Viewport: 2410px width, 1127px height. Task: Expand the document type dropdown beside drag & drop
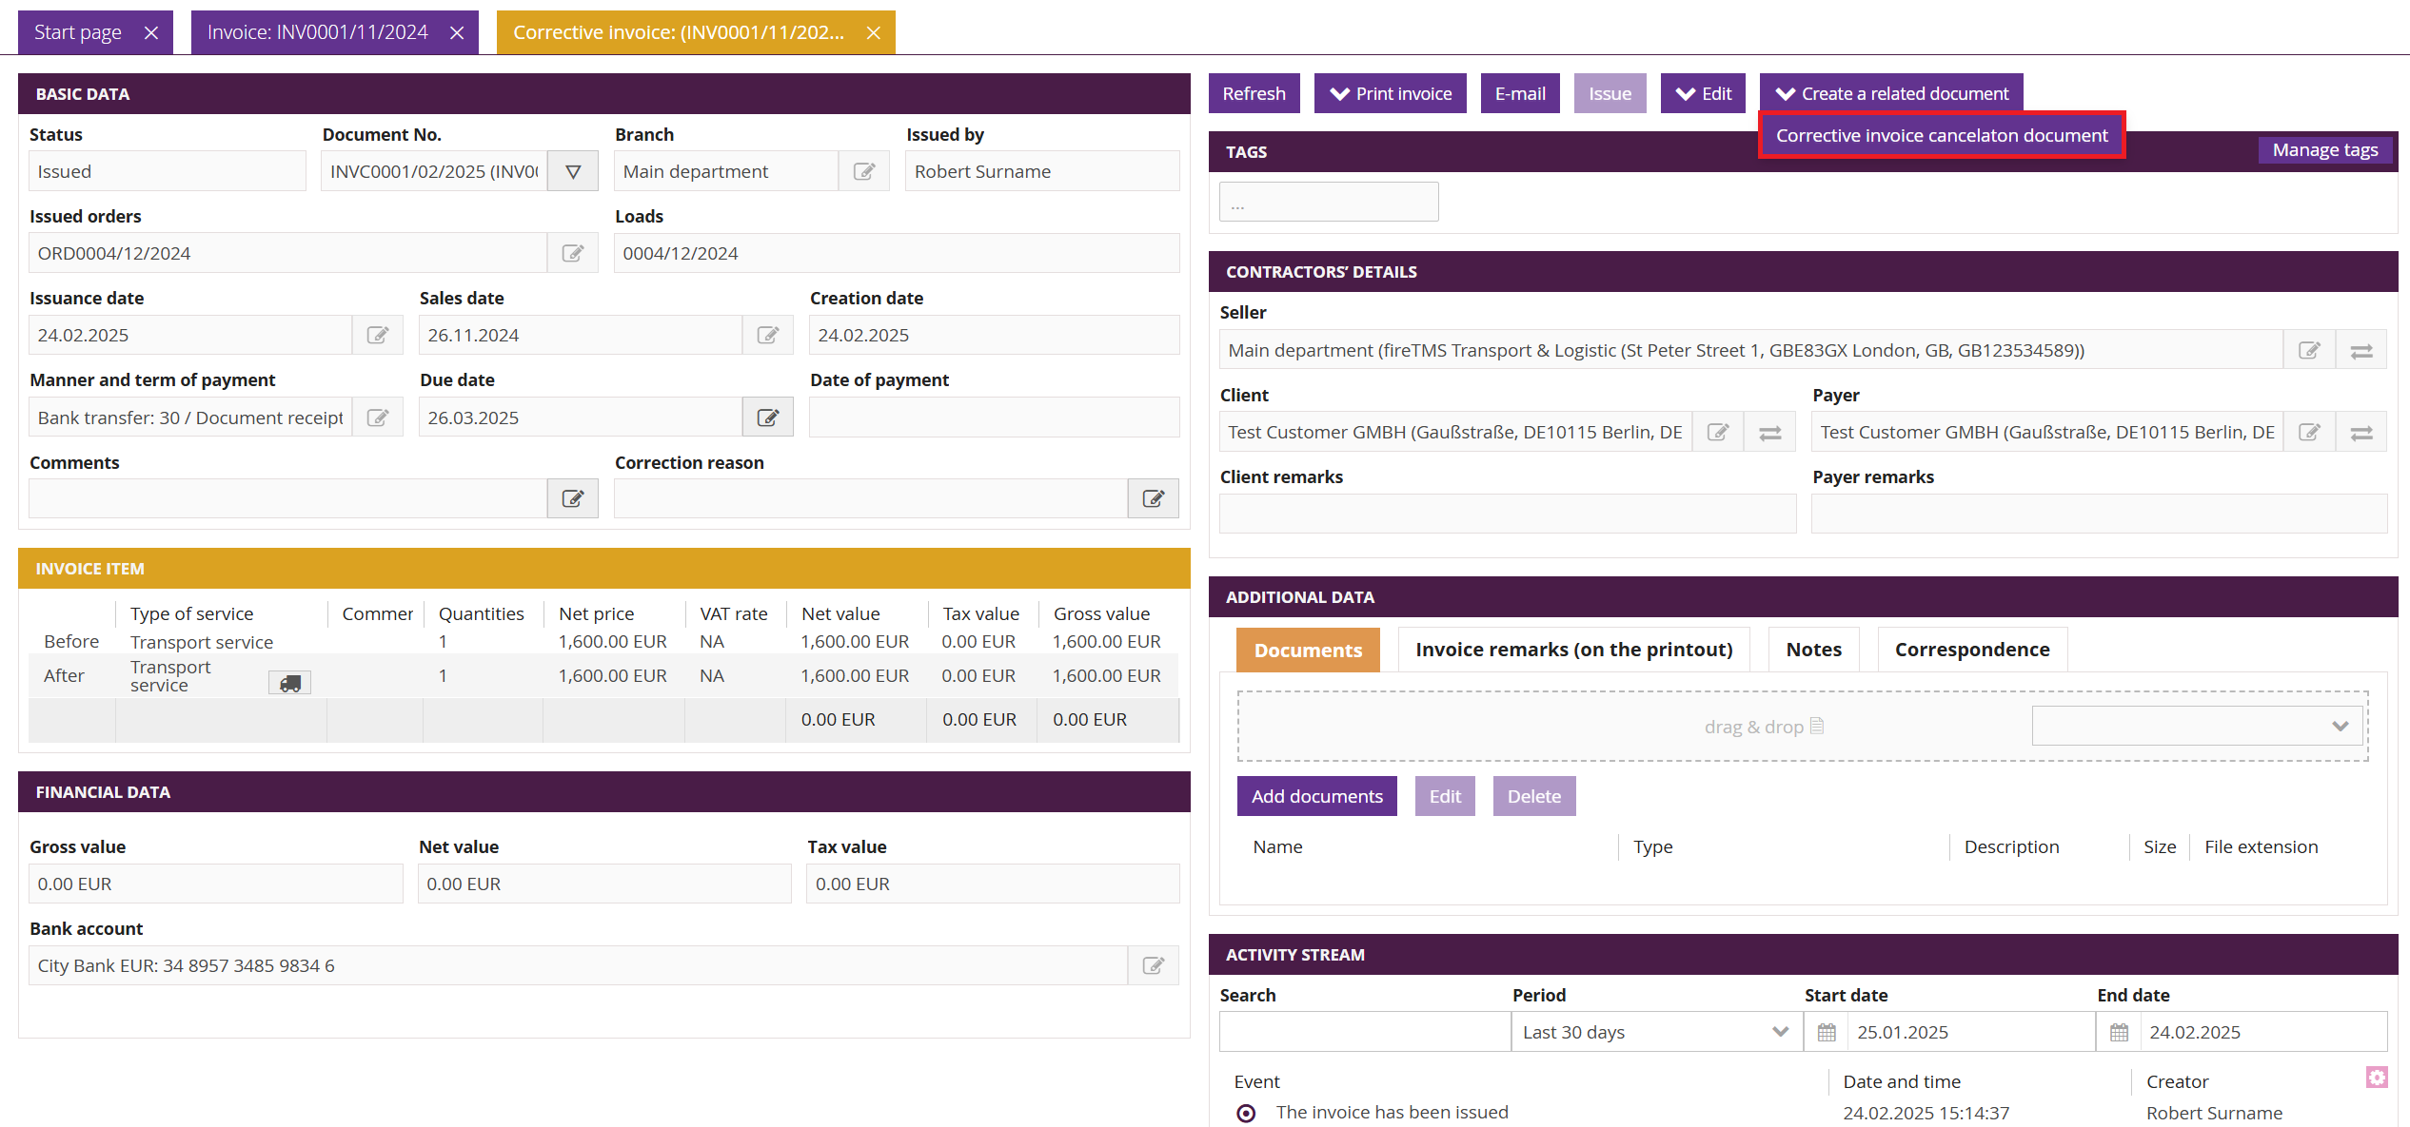(2197, 726)
